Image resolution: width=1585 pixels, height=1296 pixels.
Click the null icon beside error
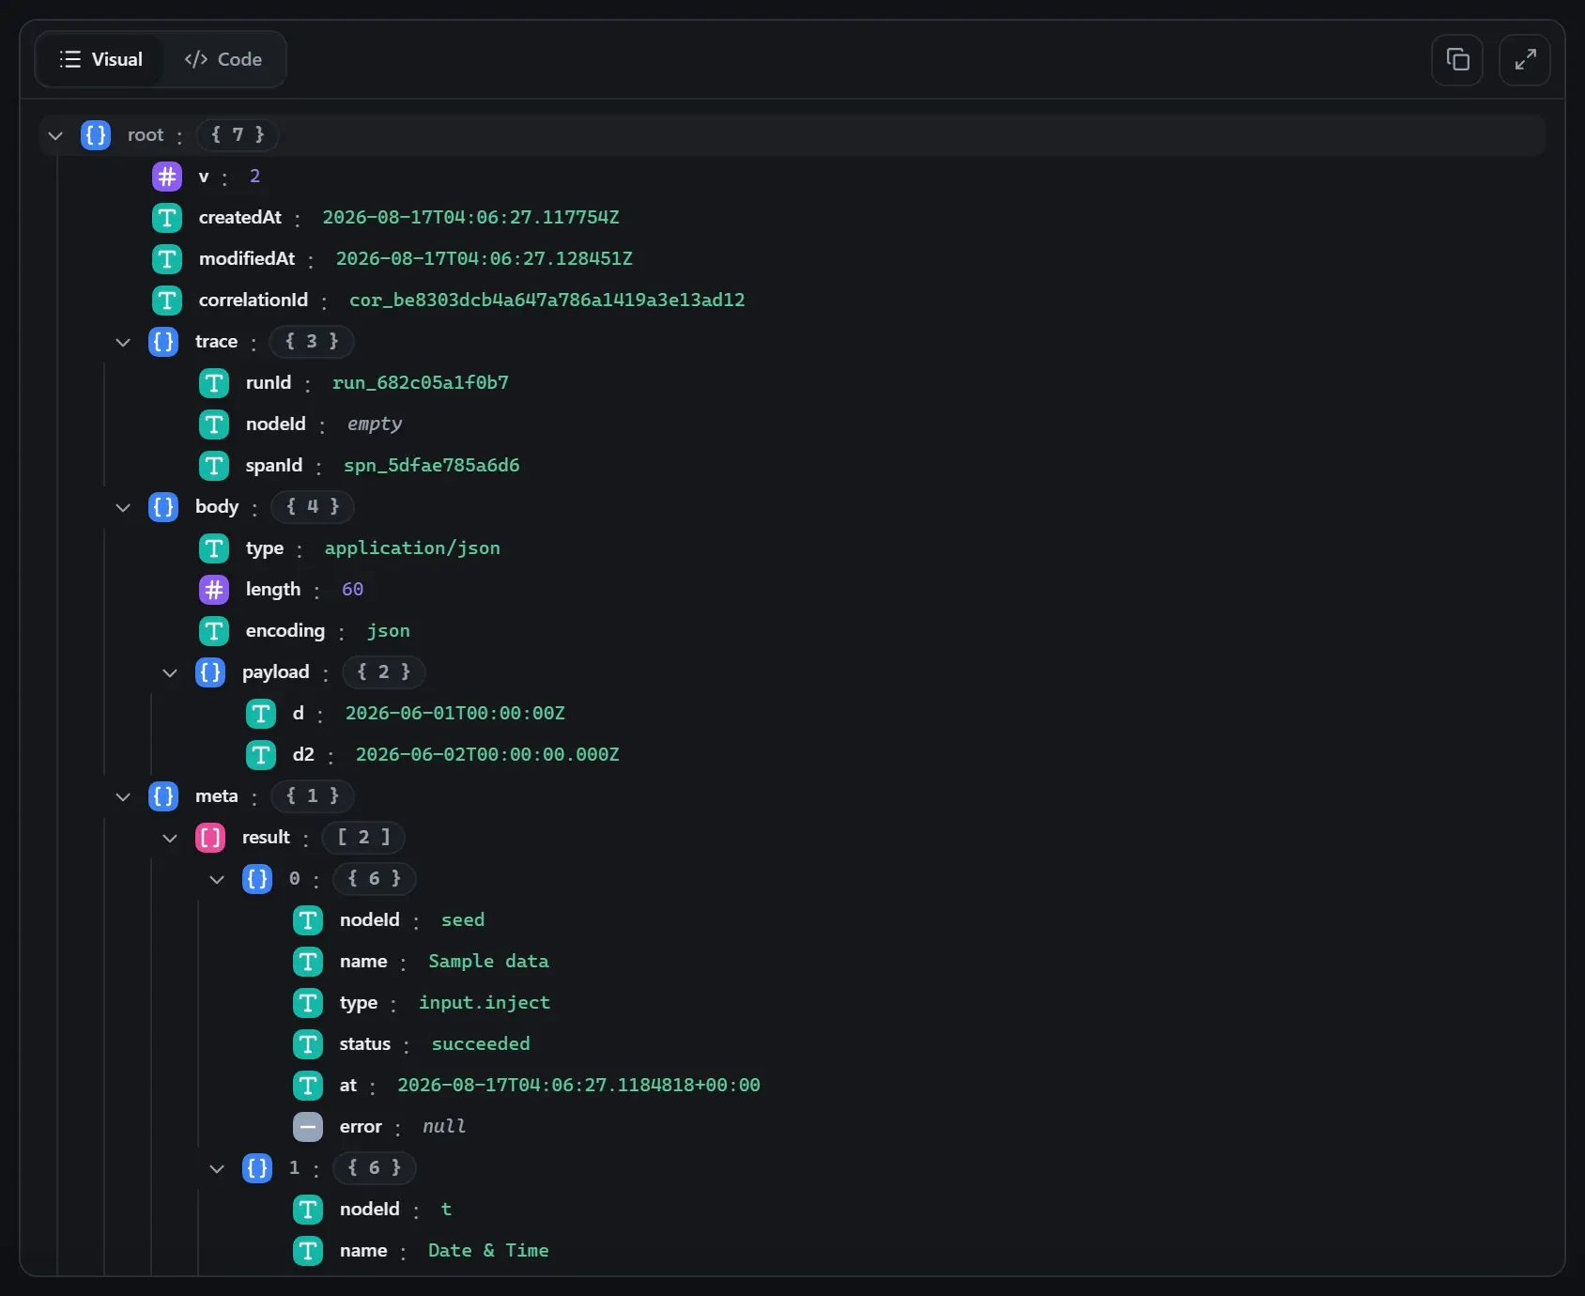point(308,1127)
